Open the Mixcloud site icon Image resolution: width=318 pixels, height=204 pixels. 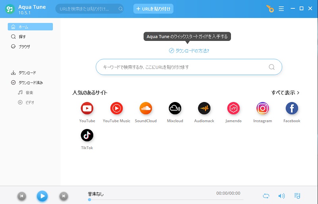coord(175,108)
